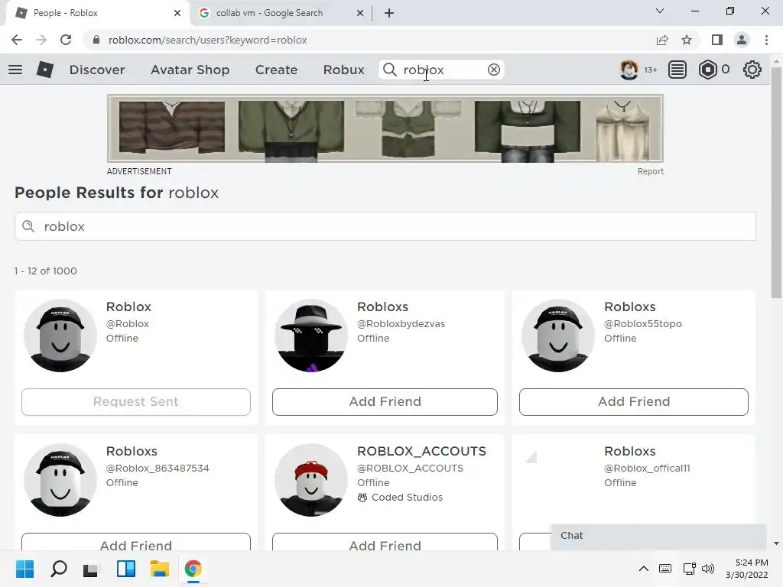Click the navbar roblox search field

coord(442,70)
